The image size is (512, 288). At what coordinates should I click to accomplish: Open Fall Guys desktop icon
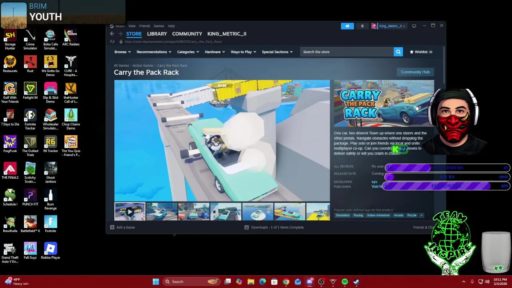click(x=30, y=251)
